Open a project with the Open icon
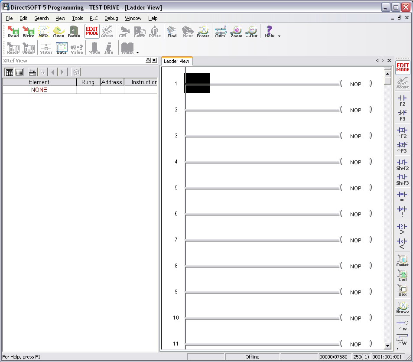 click(59, 32)
